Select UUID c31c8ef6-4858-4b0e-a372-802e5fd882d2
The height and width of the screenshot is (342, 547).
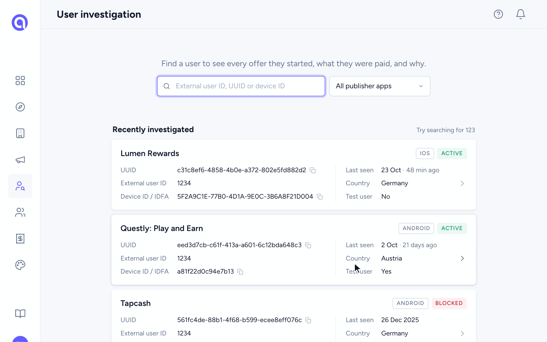point(241,170)
